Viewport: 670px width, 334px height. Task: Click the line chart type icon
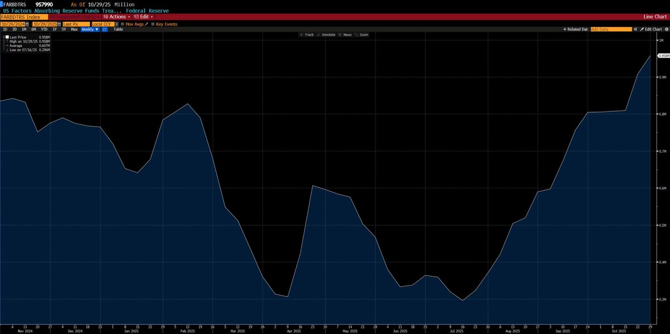[x=104, y=29]
